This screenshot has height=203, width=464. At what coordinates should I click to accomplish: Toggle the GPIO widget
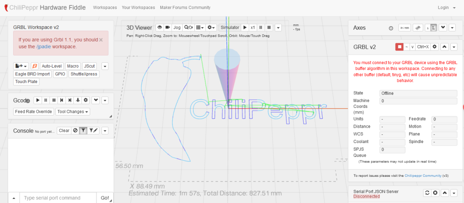(x=60, y=74)
